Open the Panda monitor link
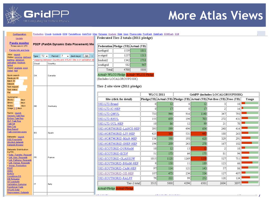This screenshot has width=269, height=202. coord(19,43)
